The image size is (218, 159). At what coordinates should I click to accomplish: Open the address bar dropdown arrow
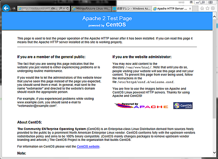(x=64, y=8)
